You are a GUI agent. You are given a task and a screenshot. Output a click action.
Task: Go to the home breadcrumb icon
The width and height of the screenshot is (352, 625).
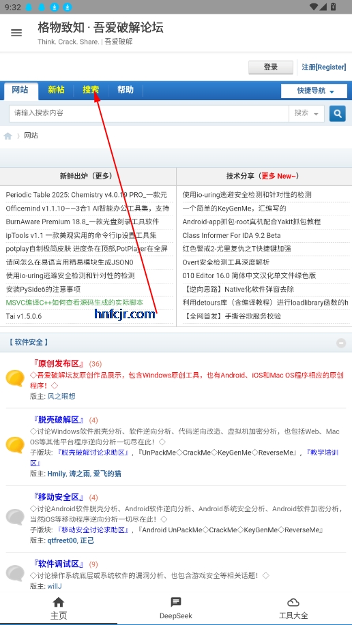point(8,136)
